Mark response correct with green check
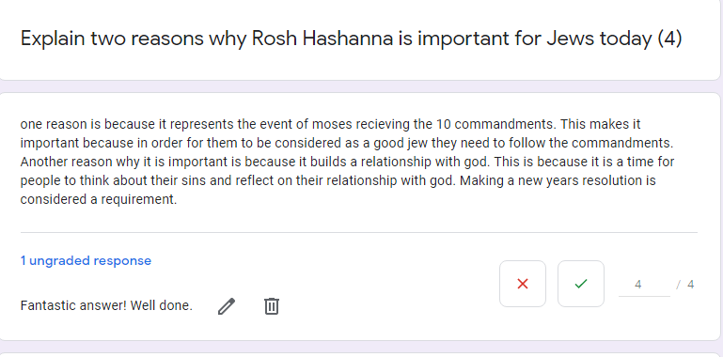The height and width of the screenshot is (357, 723). (581, 284)
